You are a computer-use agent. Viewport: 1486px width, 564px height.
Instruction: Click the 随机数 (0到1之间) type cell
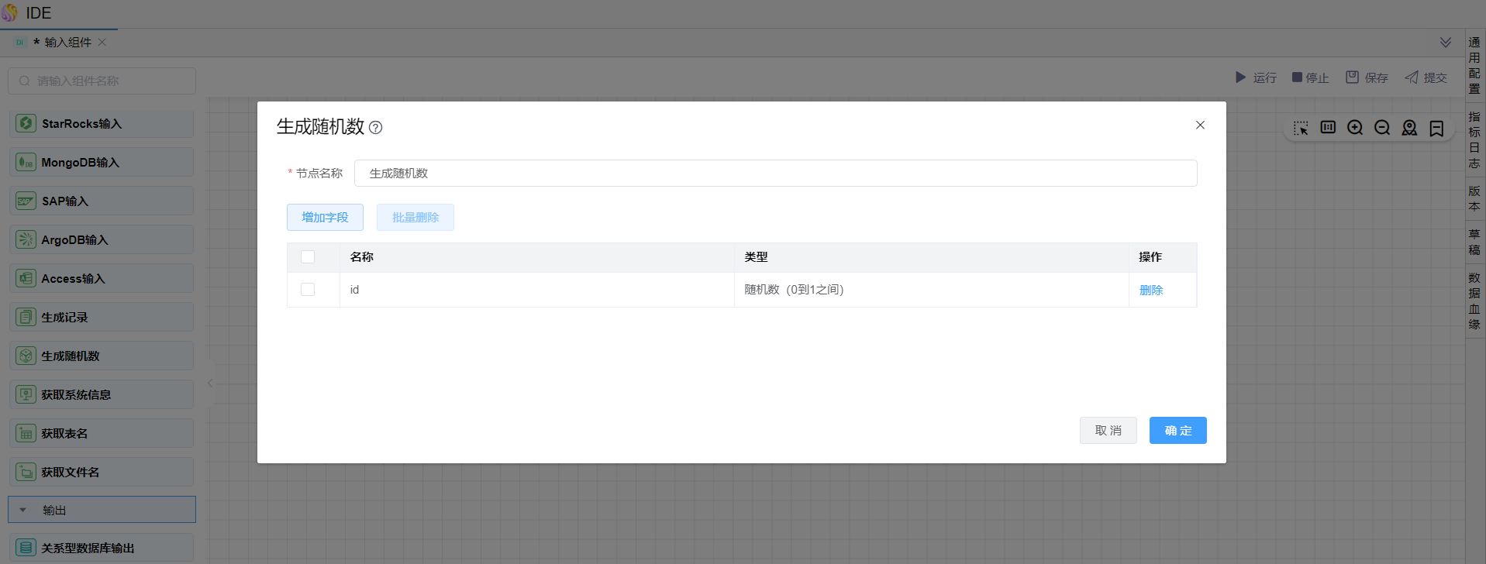pos(932,290)
